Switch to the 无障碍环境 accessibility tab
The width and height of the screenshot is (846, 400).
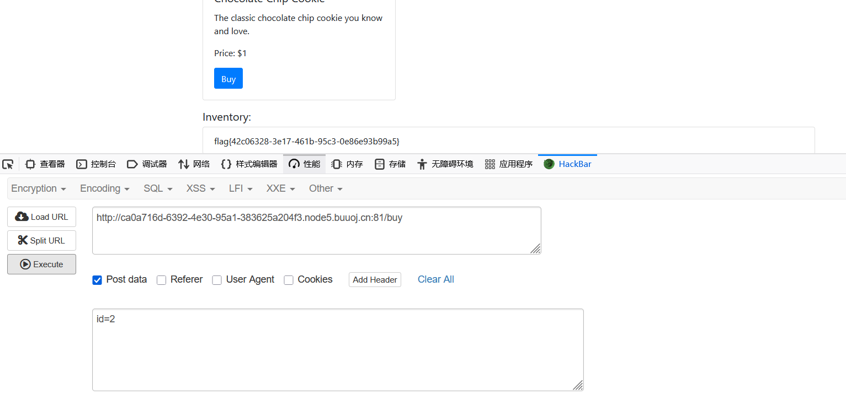point(445,164)
